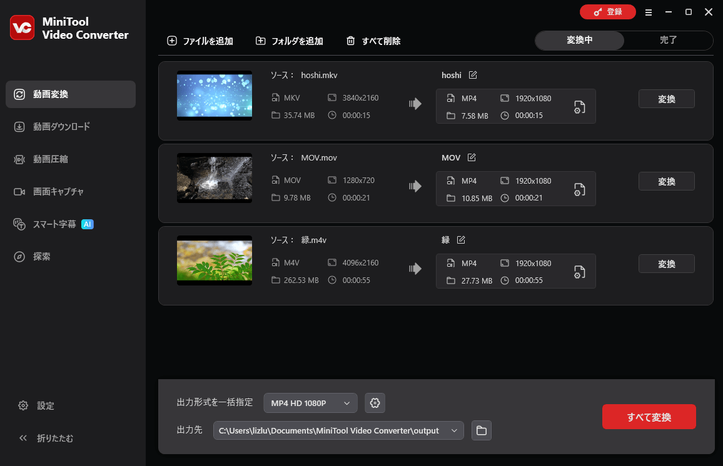Open the MP4 HD 1080P format dropdown

310,403
